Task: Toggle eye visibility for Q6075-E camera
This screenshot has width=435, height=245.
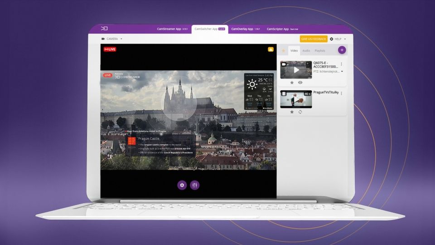Action: tap(300, 83)
